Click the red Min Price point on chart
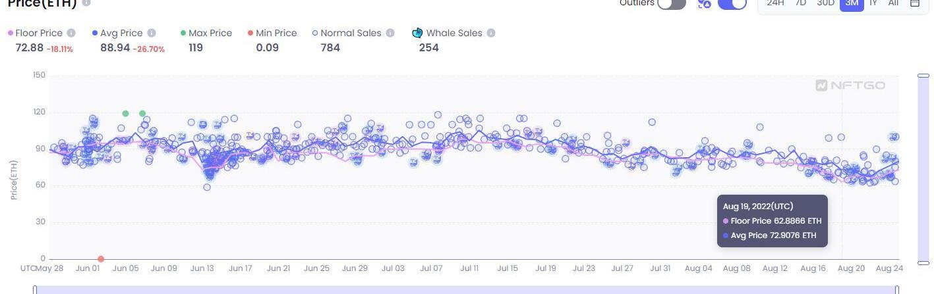Screen dimensions: 934x294 (x=101, y=259)
